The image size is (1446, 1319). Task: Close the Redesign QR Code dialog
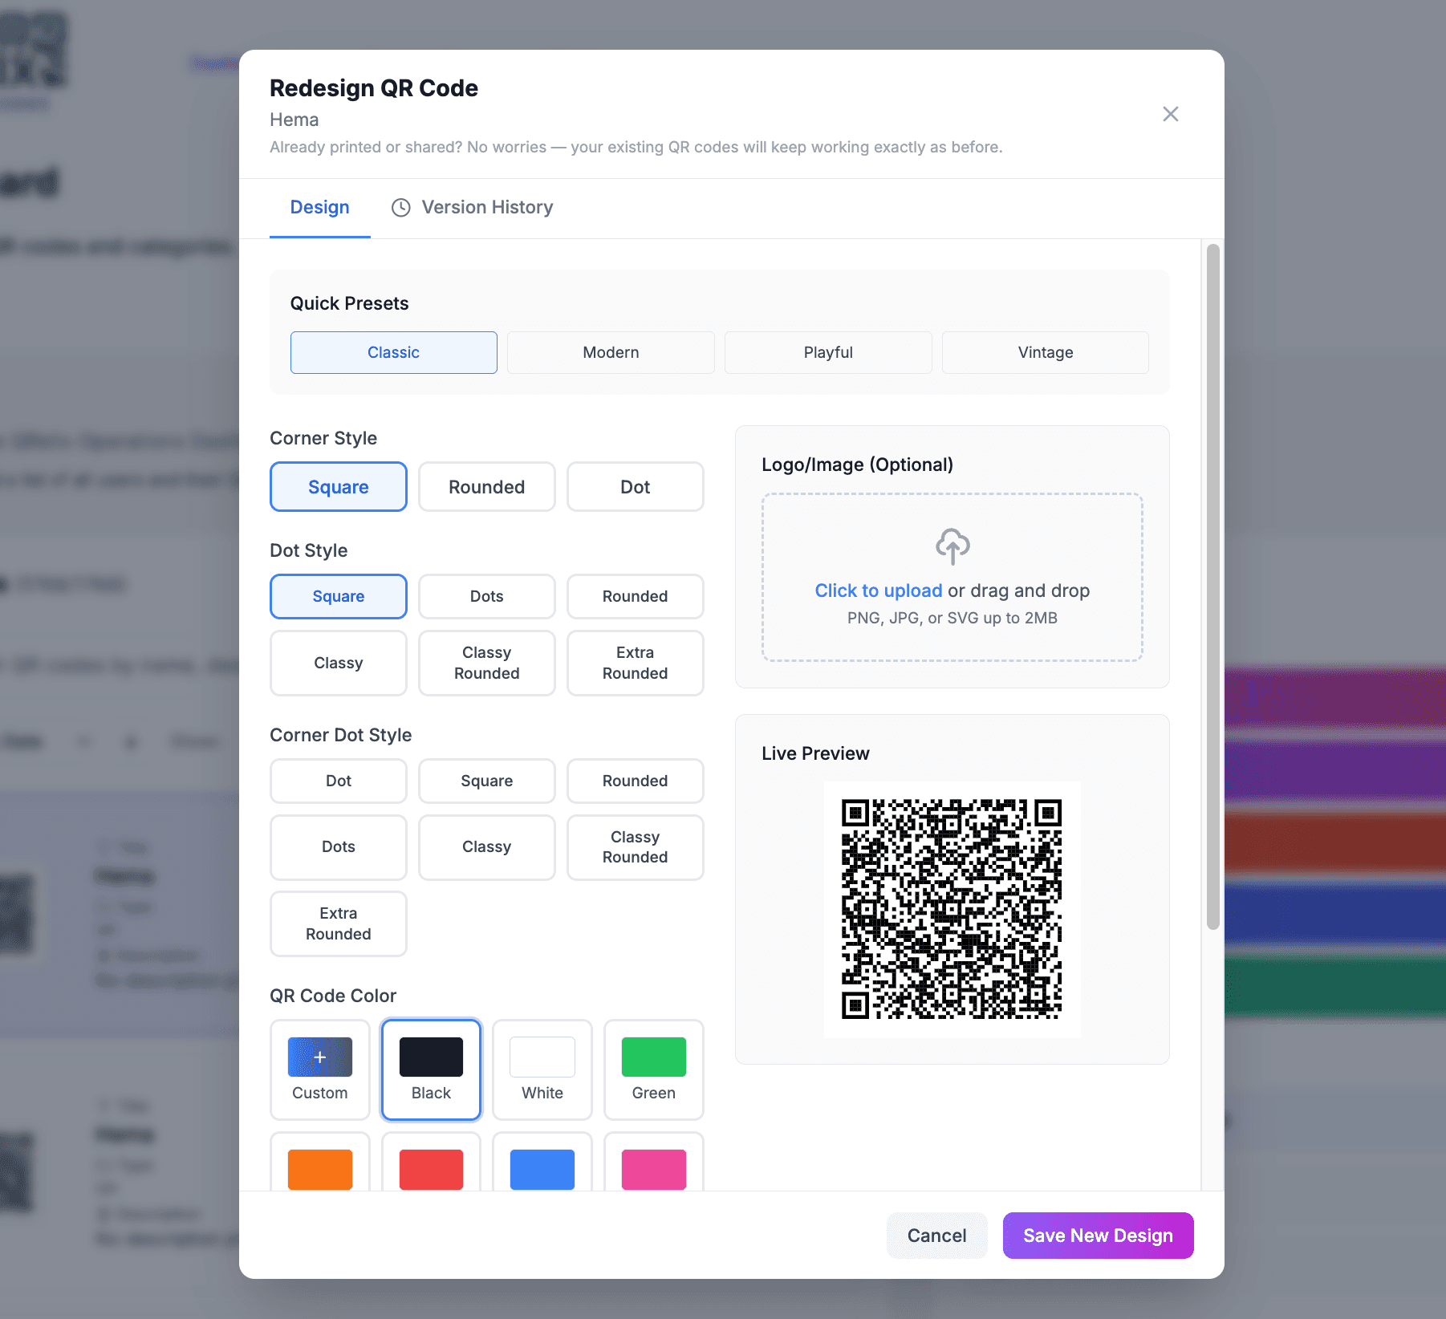pos(1171,114)
